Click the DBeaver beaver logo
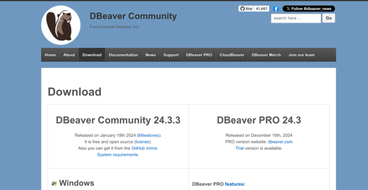This screenshot has width=368, height=190. 61,25
